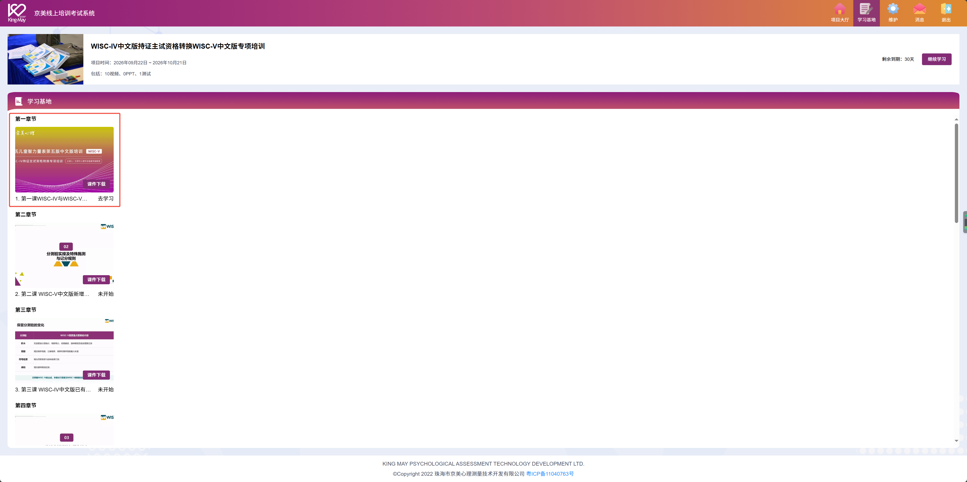This screenshot has width=967, height=482.
Task: Click the 继续学习 button
Action: [x=937, y=59]
